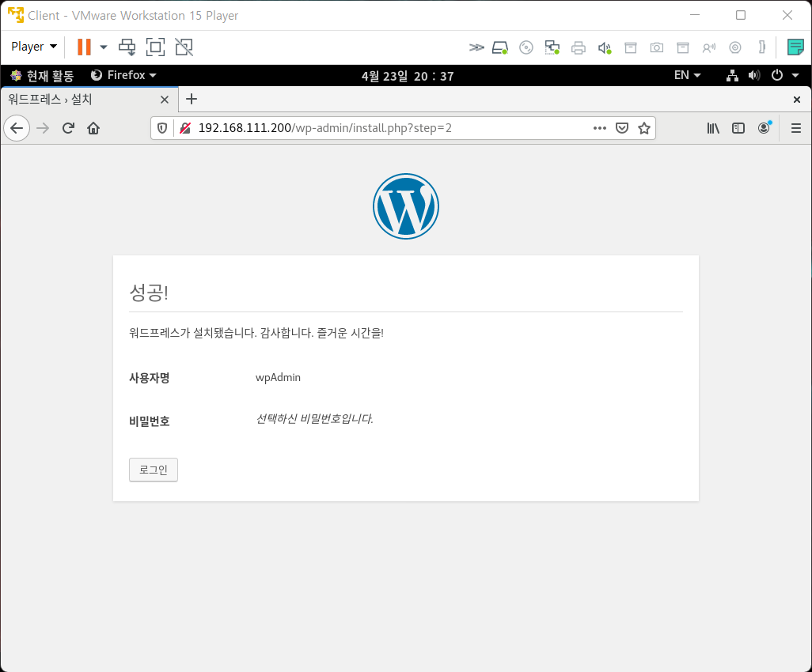Open the sound card device icon
The width and height of the screenshot is (812, 672).
(x=605, y=47)
